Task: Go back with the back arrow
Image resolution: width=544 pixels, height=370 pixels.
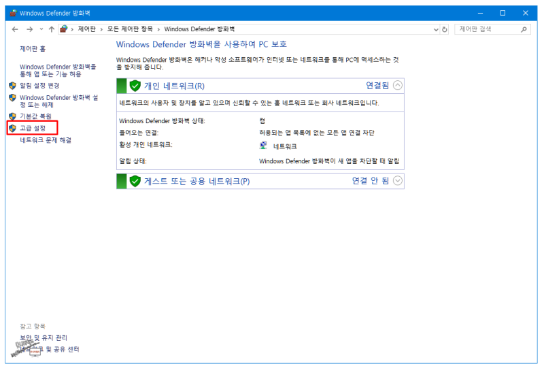Action: [x=15, y=29]
